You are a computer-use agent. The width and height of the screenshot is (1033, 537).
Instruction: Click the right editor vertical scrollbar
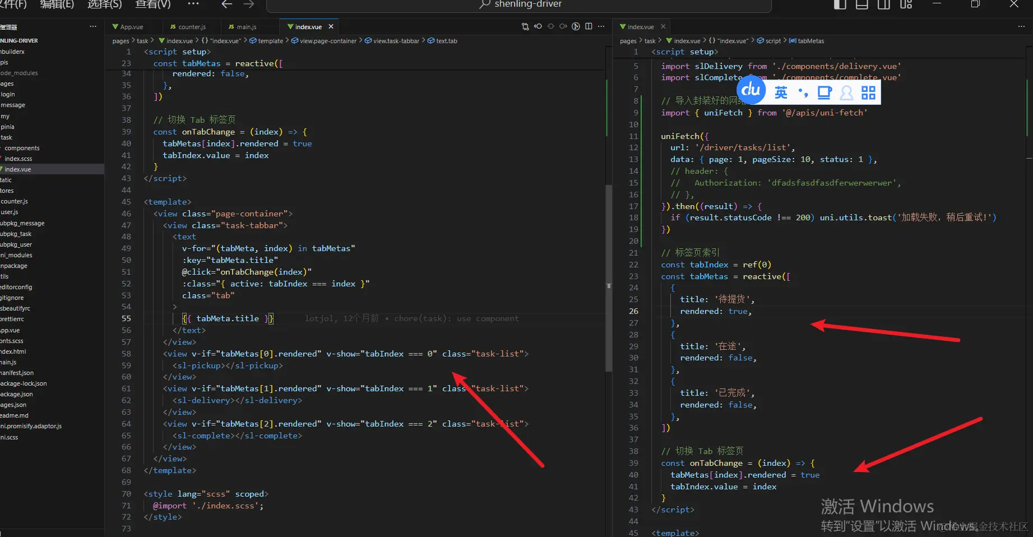click(x=1029, y=291)
